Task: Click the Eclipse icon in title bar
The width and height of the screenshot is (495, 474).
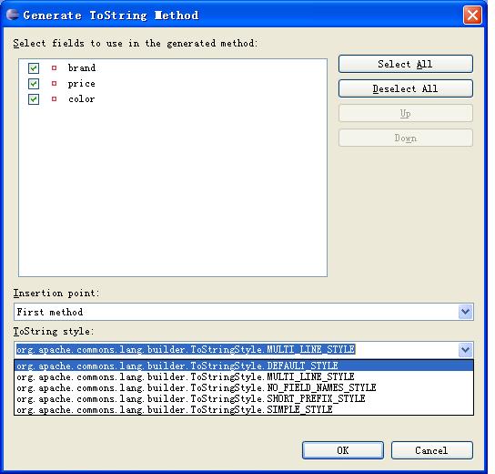Action: [13, 15]
